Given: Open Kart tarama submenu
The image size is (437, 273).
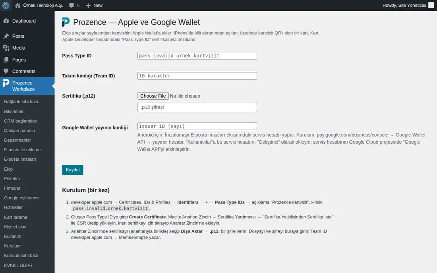Looking at the screenshot, I should [15, 217].
